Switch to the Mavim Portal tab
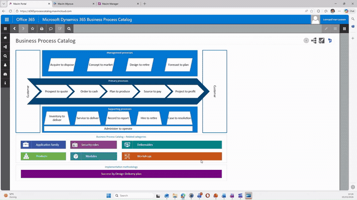 click(30, 4)
